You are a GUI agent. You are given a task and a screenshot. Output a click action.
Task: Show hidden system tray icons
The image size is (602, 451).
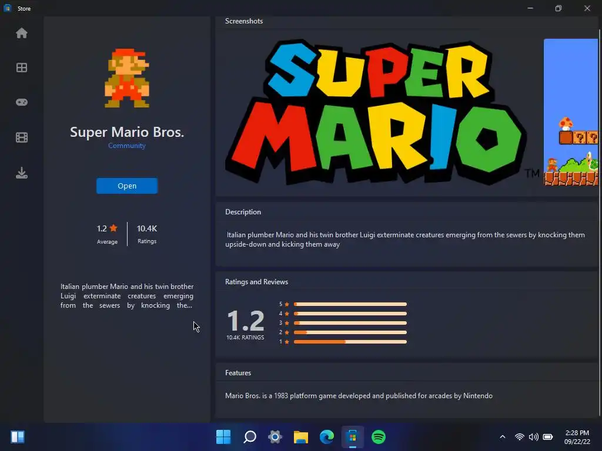[502, 437]
